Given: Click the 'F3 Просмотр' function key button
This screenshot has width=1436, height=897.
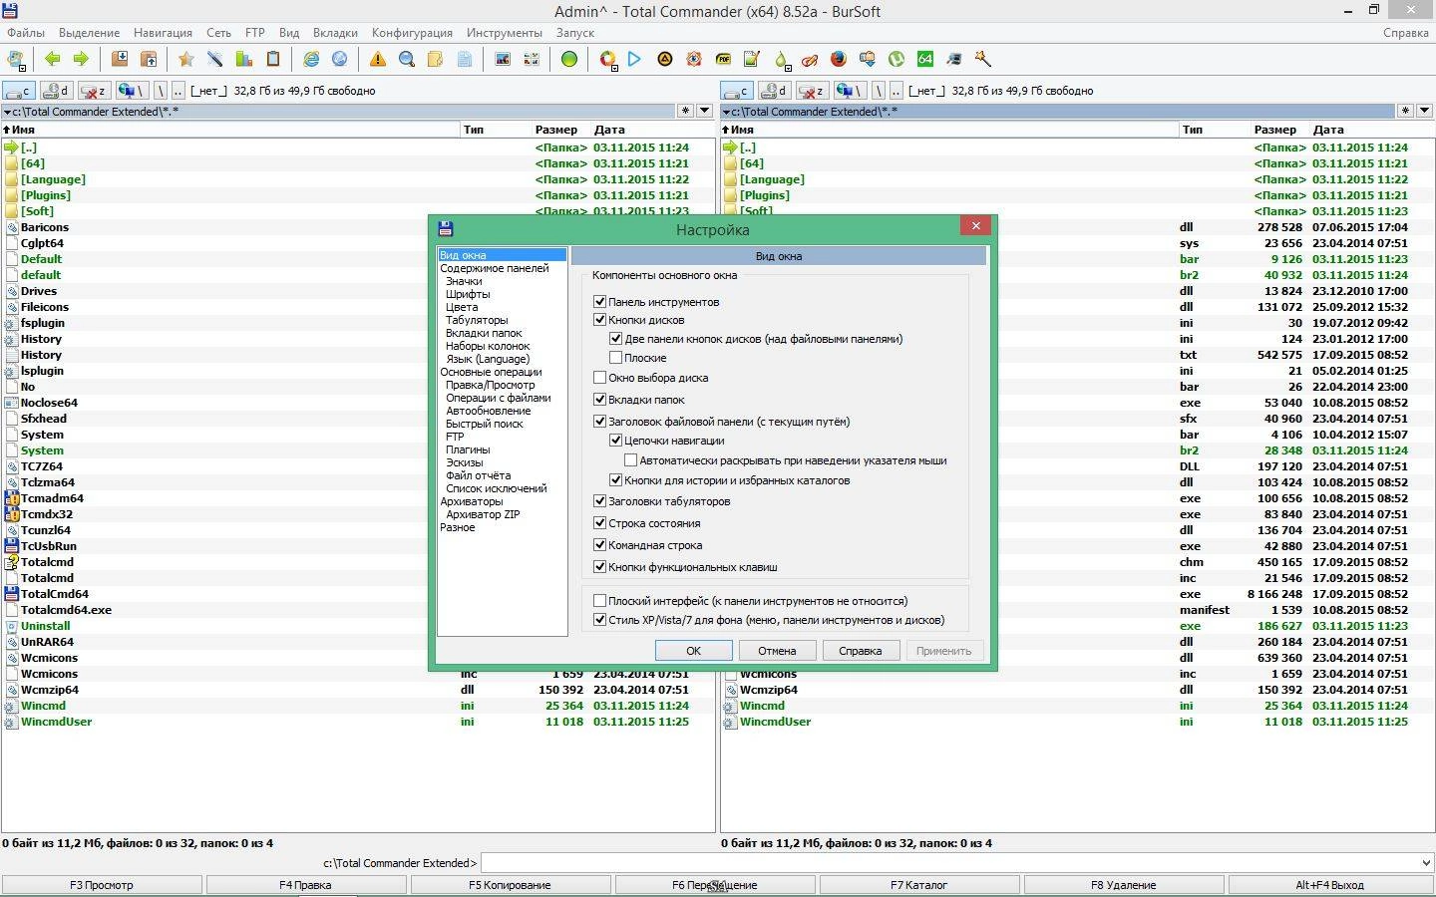Looking at the screenshot, I should 102,885.
